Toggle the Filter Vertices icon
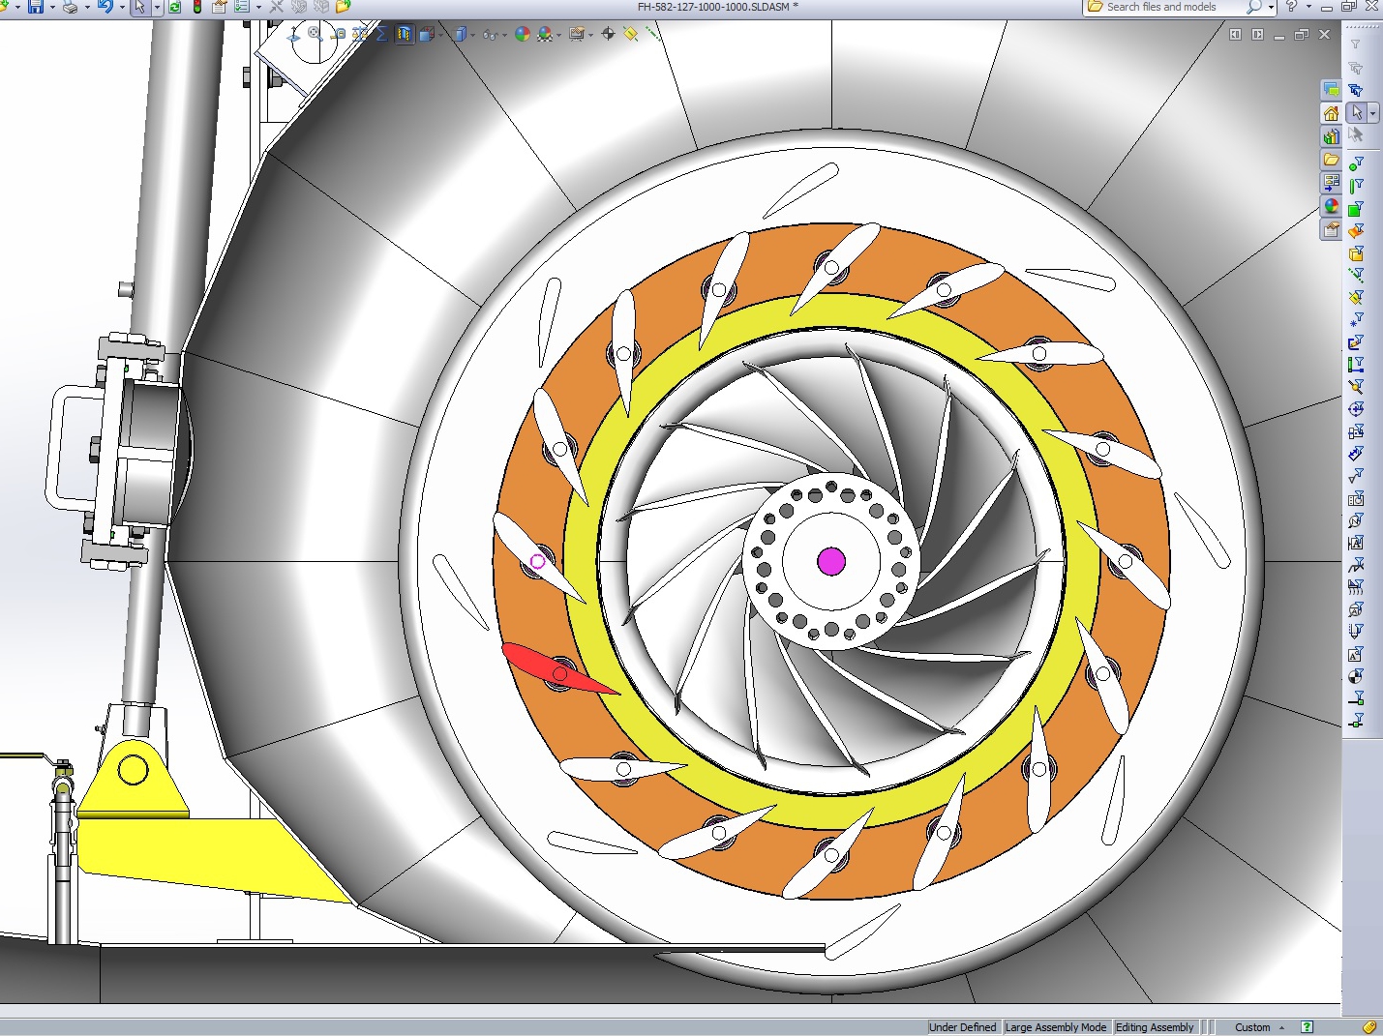 pyautogui.click(x=1356, y=163)
